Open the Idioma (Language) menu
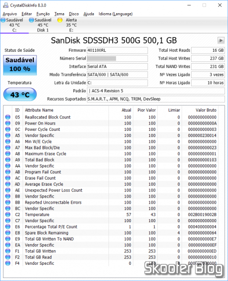This screenshot has width=228, height=281. point(116,14)
